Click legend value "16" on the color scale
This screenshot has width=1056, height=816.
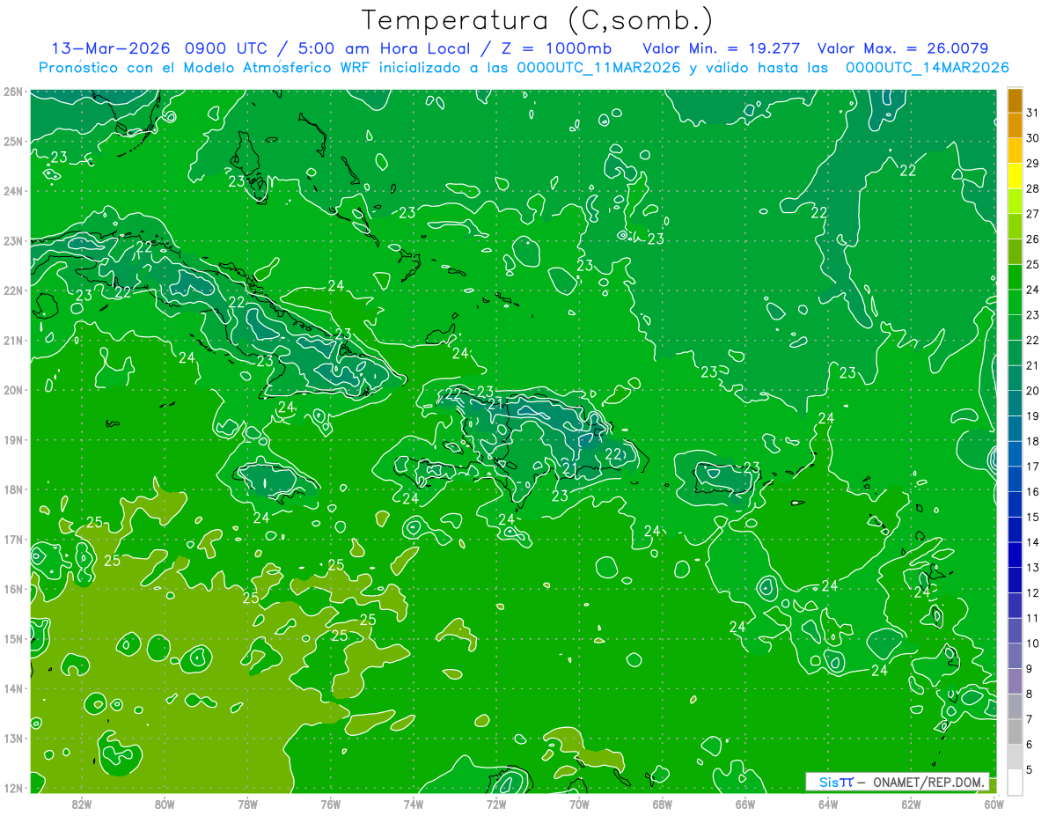point(1032,491)
